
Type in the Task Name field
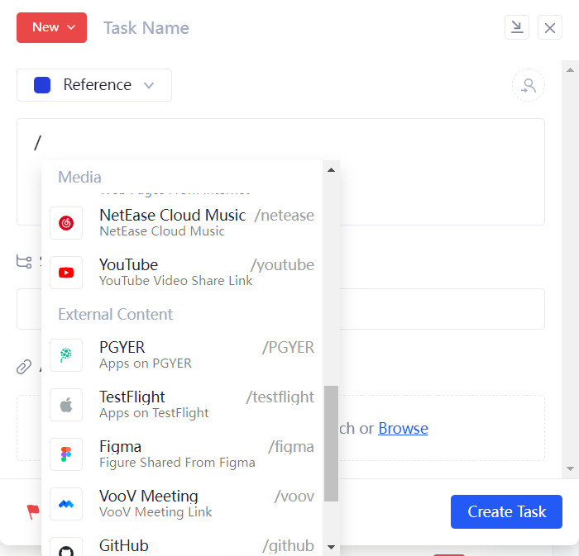[248, 28]
